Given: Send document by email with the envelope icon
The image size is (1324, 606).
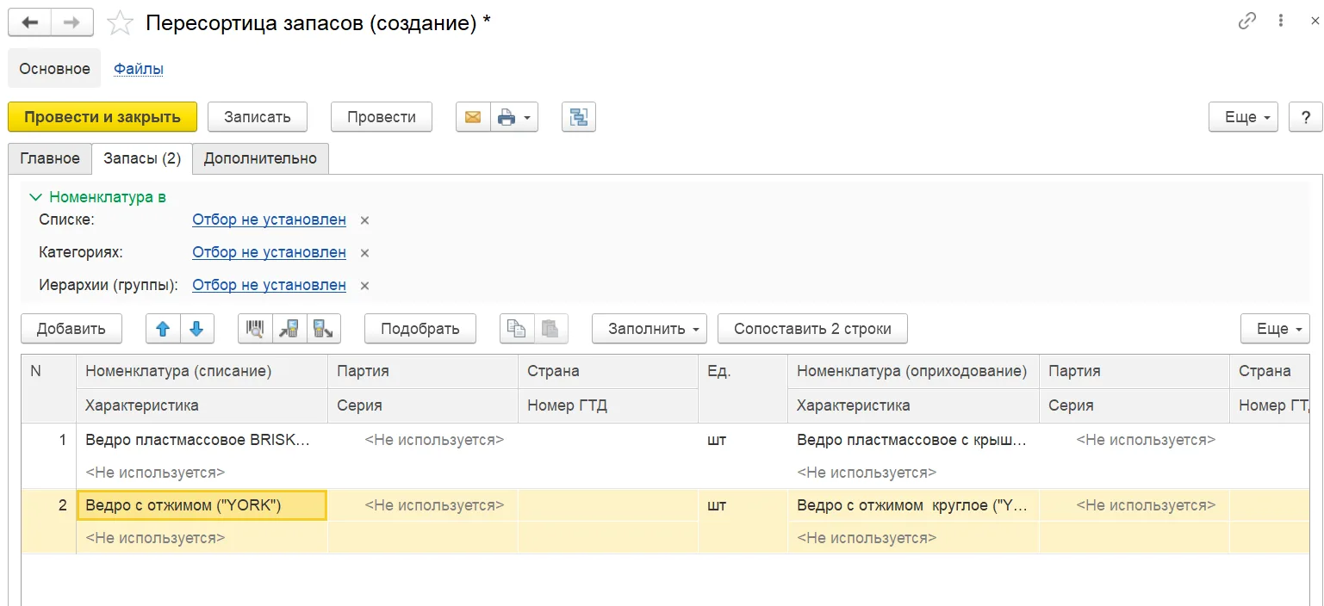Looking at the screenshot, I should tap(473, 117).
